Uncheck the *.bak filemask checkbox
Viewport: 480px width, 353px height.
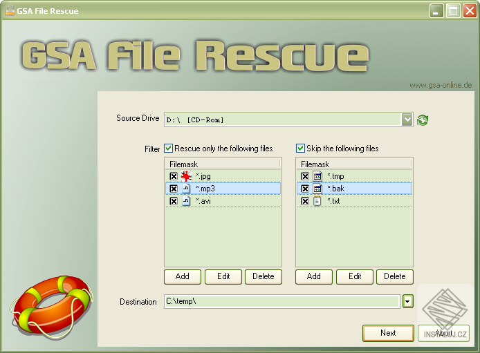305,189
